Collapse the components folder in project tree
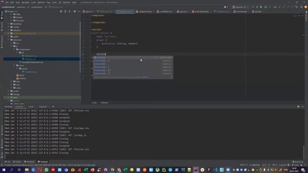The image size is (308, 173). (14, 49)
